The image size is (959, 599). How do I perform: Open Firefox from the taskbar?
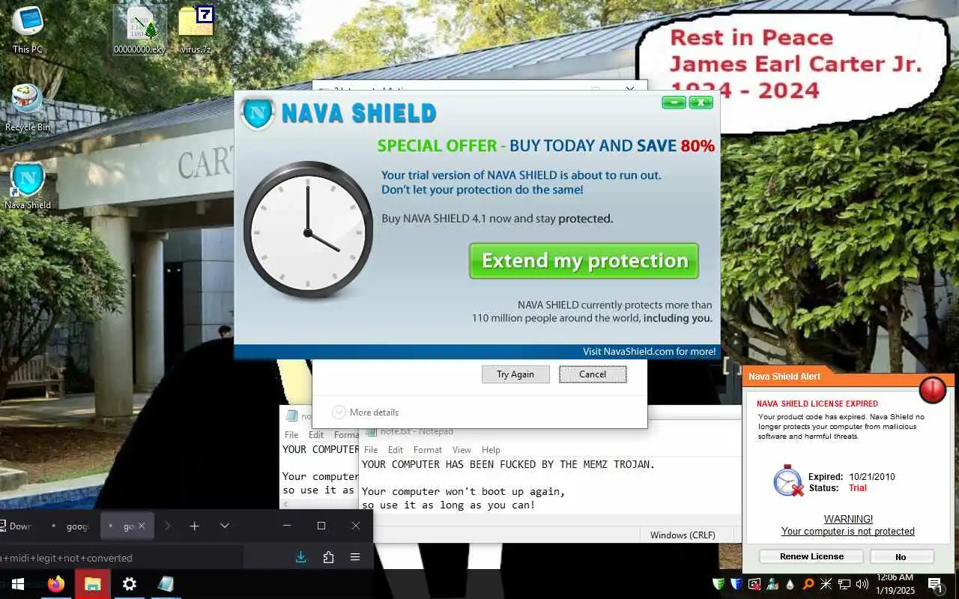pyautogui.click(x=56, y=584)
